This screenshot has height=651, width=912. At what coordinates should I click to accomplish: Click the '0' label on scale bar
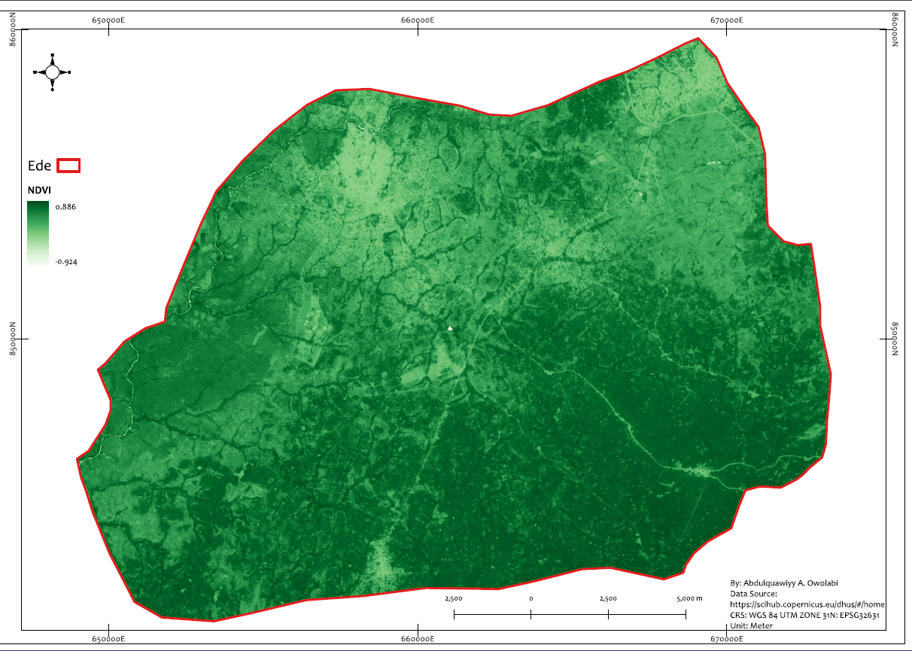(531, 598)
